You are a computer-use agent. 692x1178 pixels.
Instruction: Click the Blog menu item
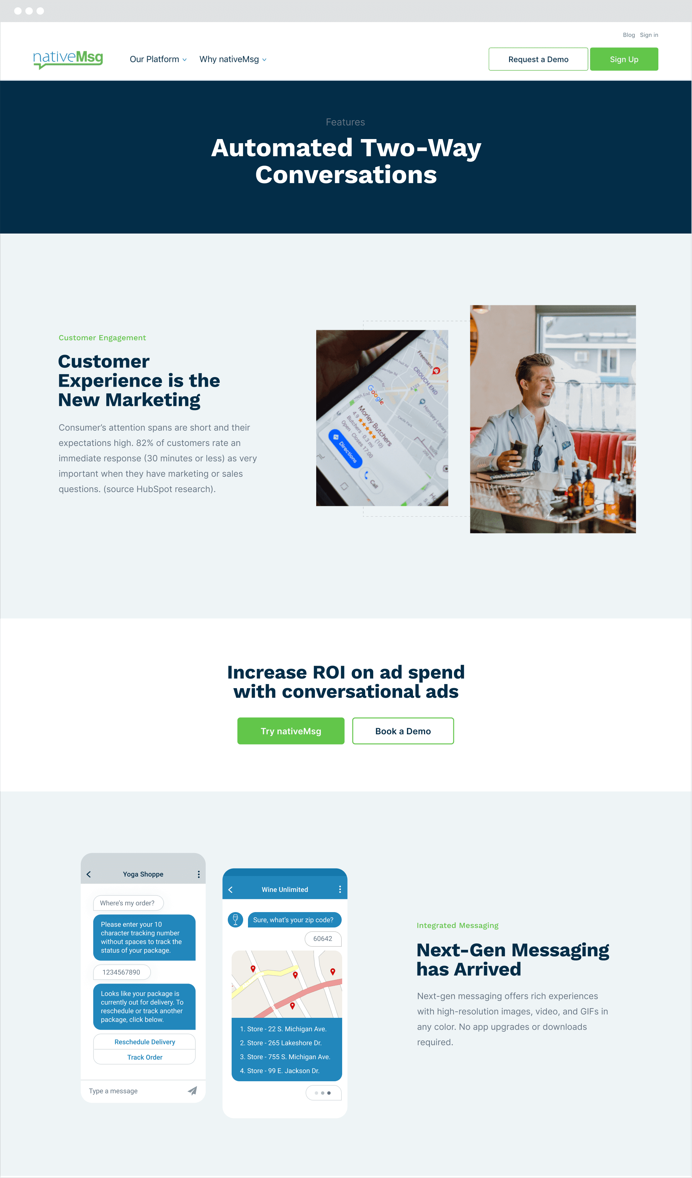[x=629, y=35]
